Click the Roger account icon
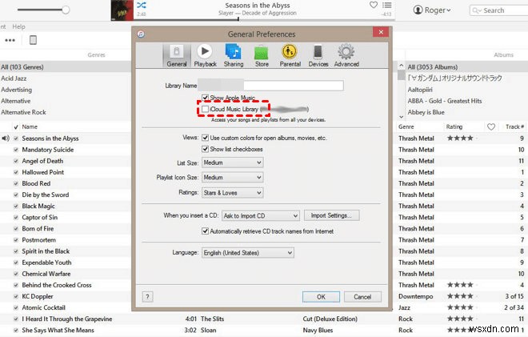Image resolution: width=528 pixels, height=337 pixels. (x=418, y=10)
